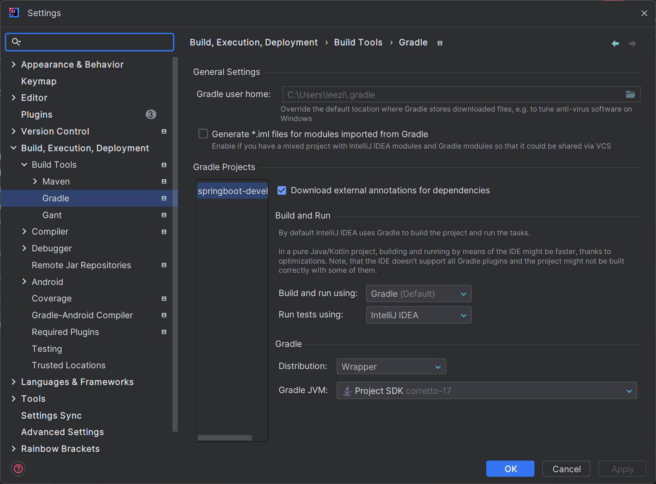This screenshot has height=484, width=656.
Task: Navigate forward with the right arrow icon
Action: coord(632,44)
